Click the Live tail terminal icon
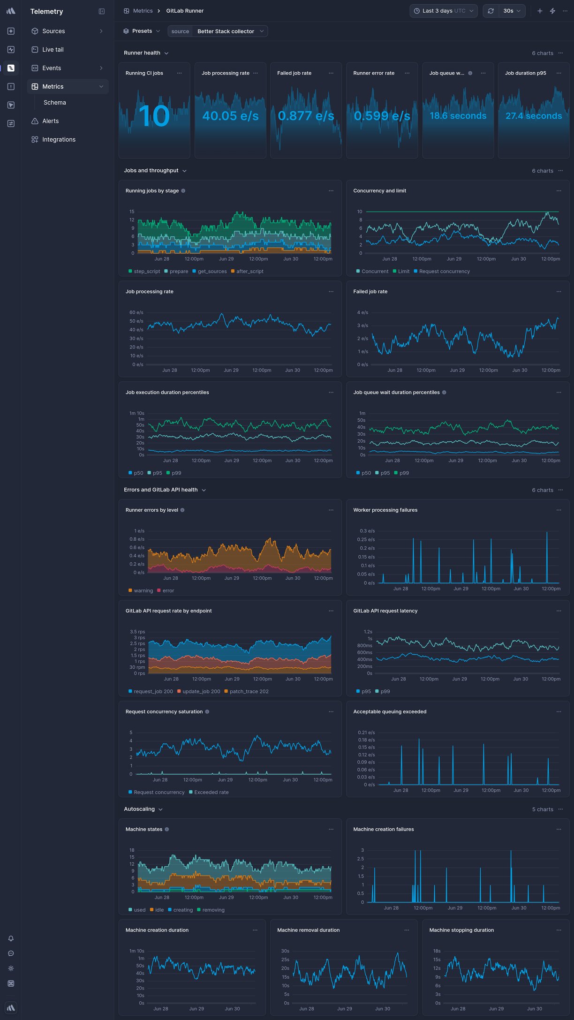The height and width of the screenshot is (1020, 574). (35, 49)
